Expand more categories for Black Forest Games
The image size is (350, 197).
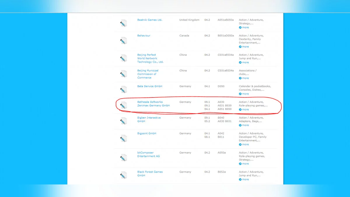coord(244,179)
